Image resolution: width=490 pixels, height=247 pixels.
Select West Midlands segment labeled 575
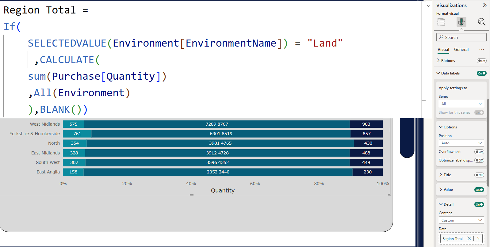(x=74, y=124)
